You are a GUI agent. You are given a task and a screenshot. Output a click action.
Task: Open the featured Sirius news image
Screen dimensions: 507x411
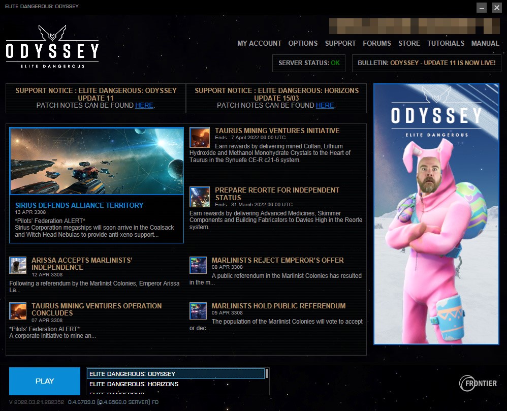pos(97,161)
